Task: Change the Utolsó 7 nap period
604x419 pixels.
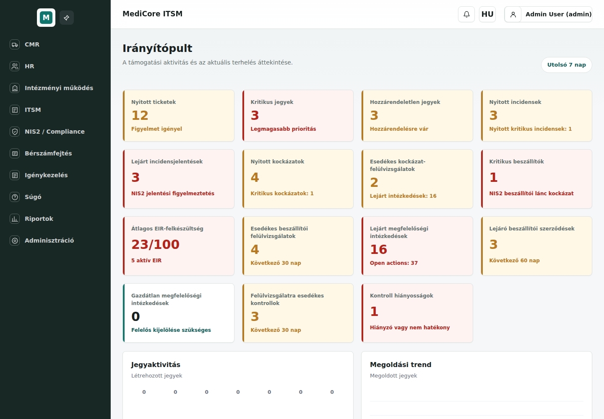Action: point(567,65)
